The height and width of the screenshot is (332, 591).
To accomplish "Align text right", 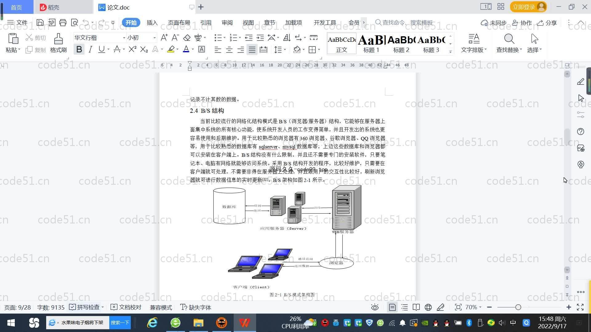I will pyautogui.click(x=240, y=49).
